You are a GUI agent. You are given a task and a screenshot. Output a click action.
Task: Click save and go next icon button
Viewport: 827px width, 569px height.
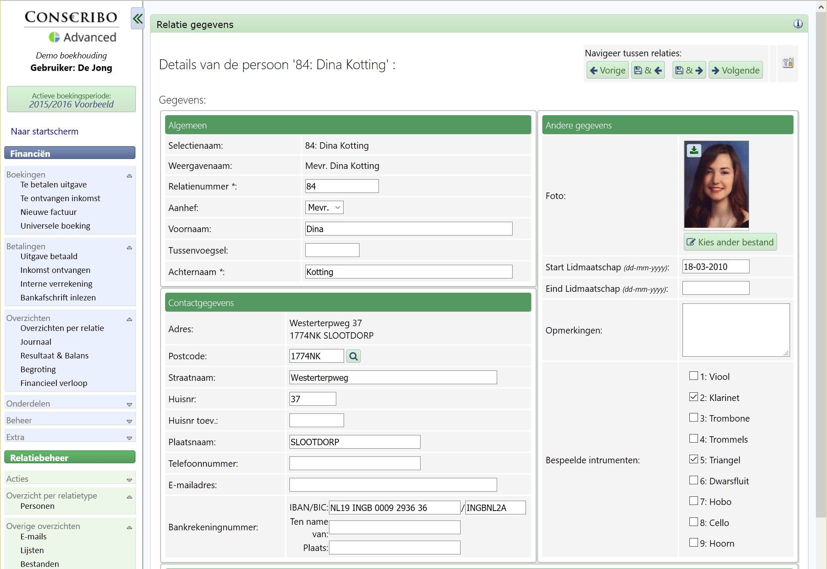(x=689, y=70)
